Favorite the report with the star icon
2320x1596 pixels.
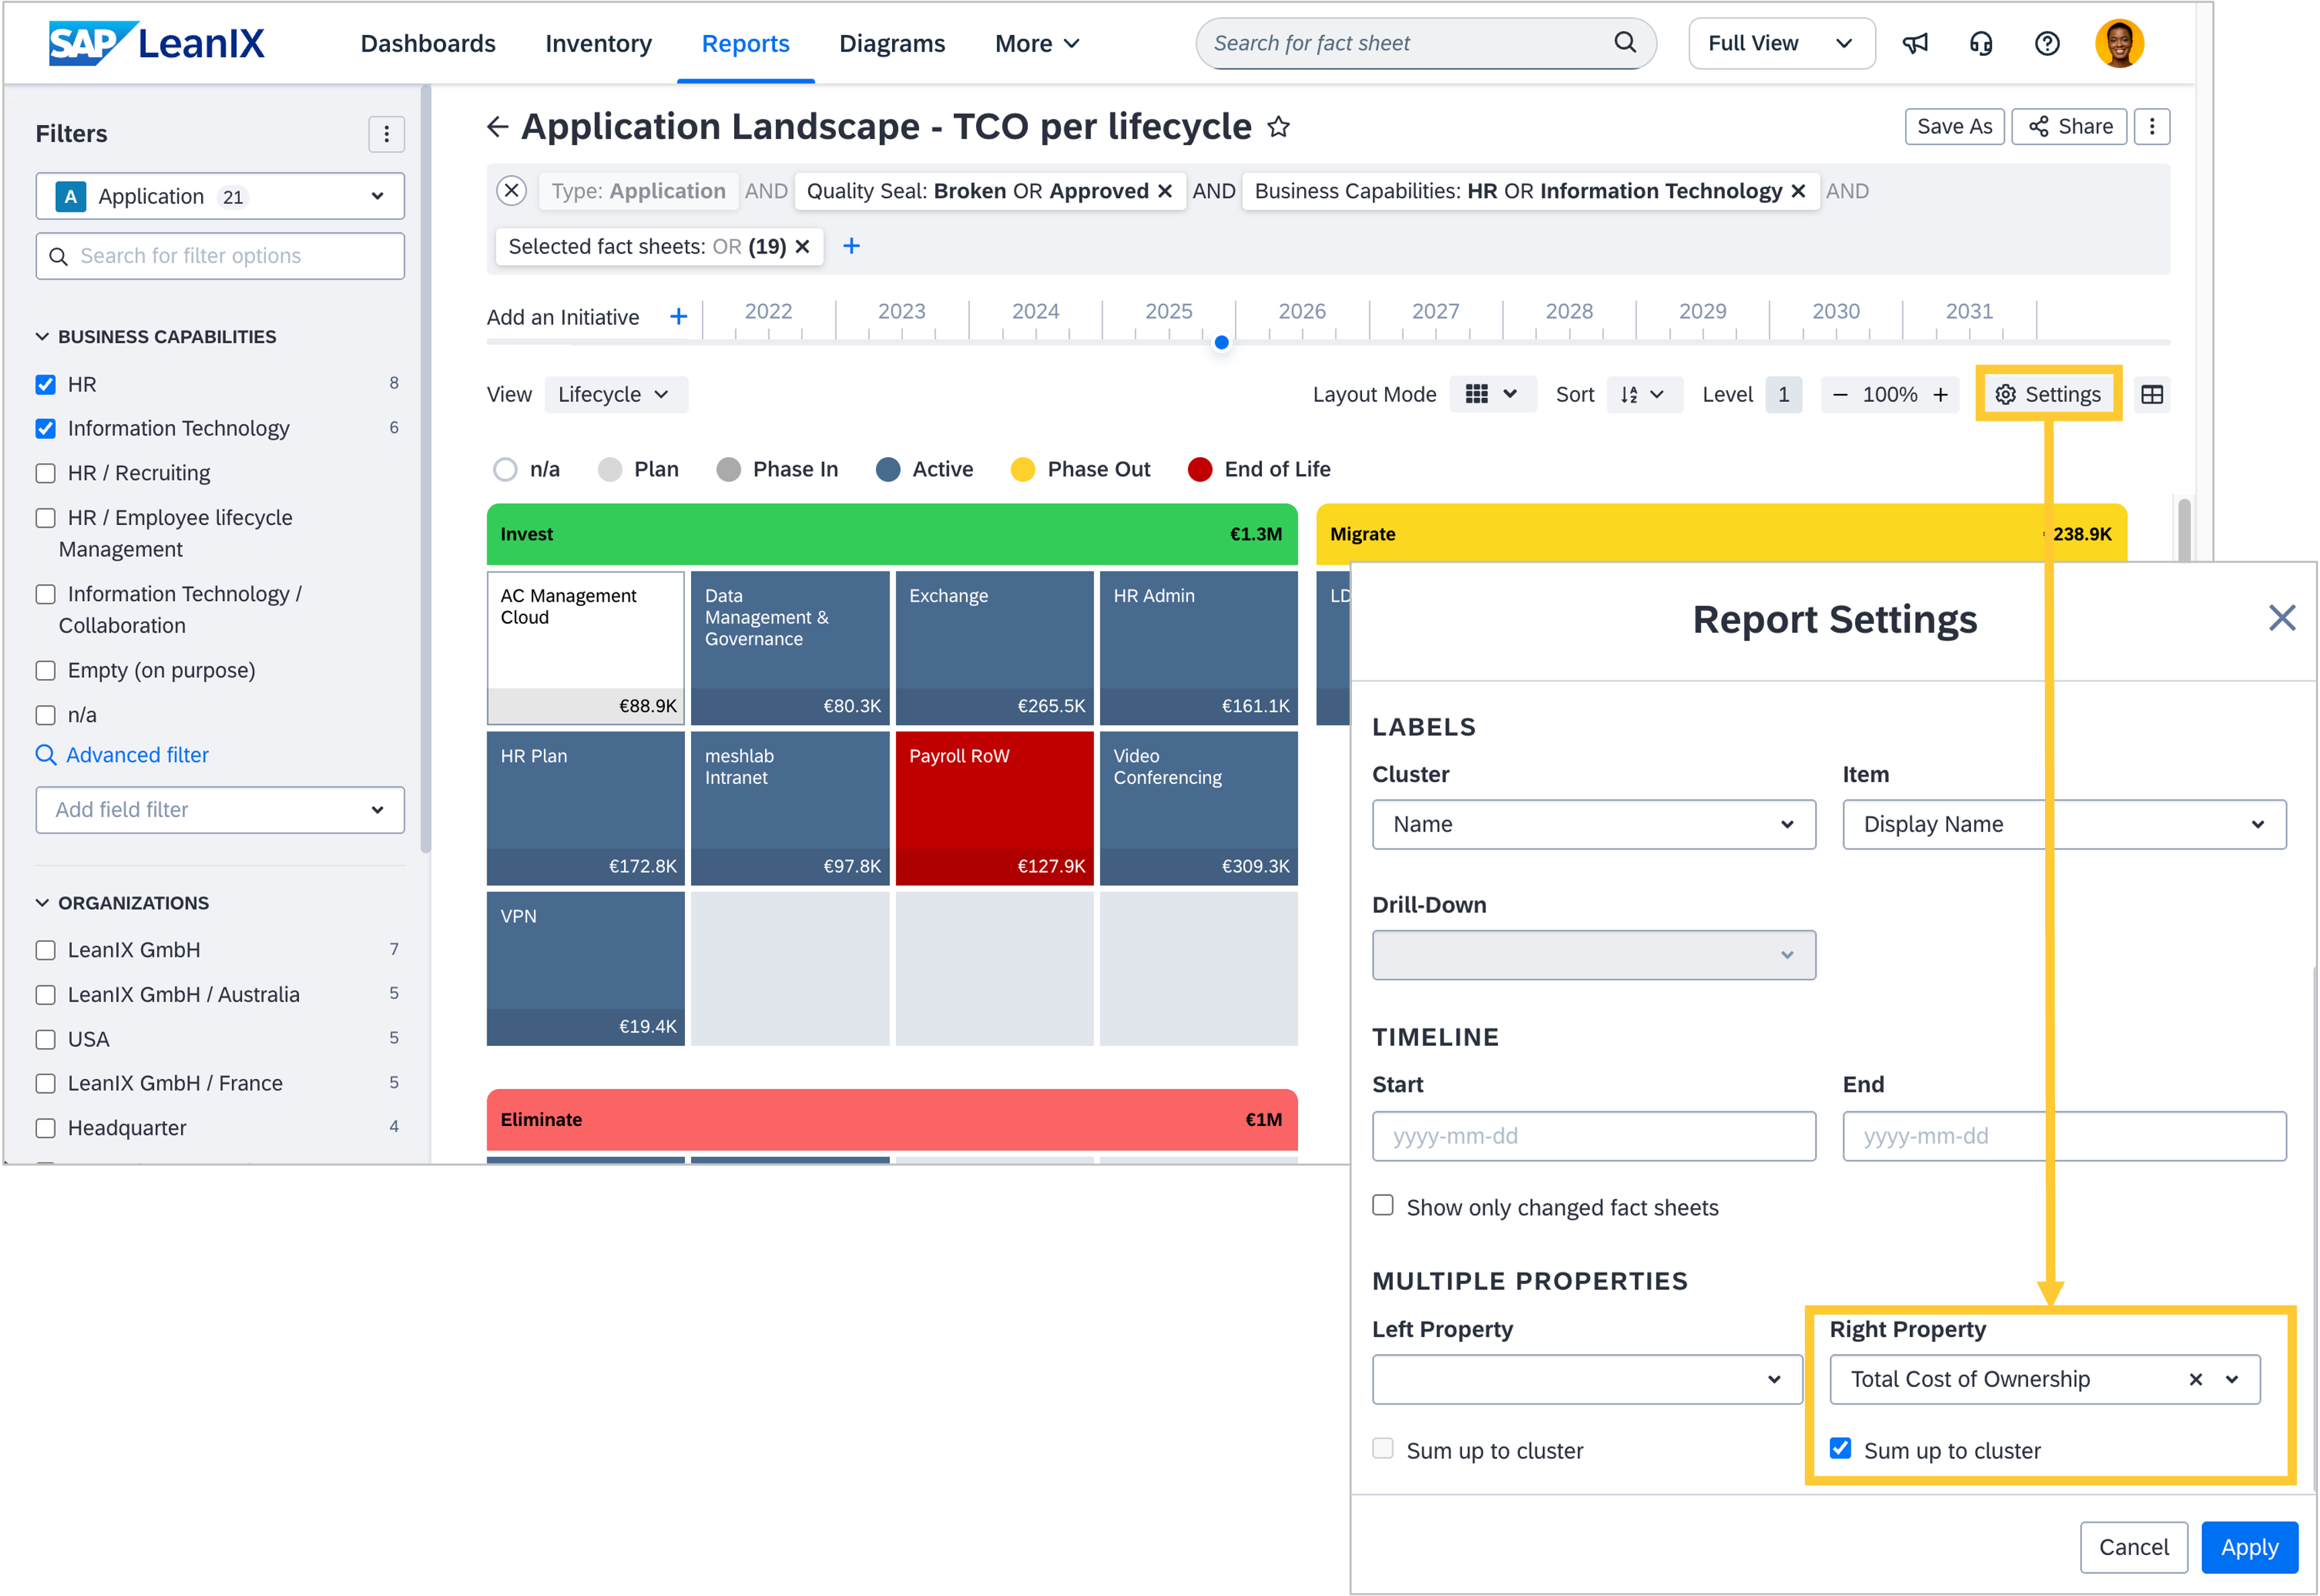click(1278, 127)
